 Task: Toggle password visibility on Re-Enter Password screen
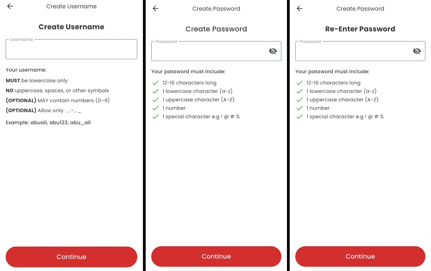click(417, 51)
